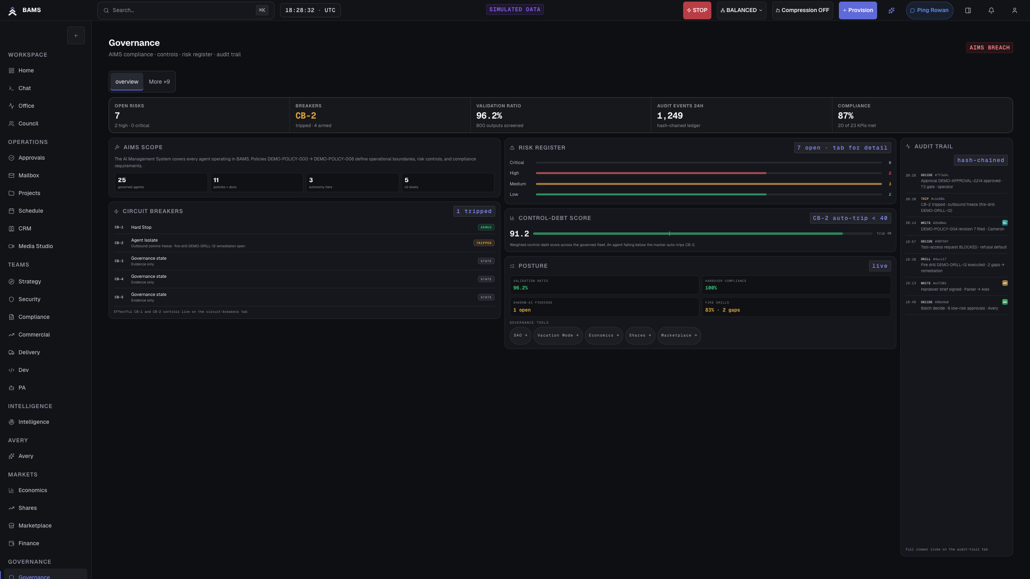Viewport: 1030px width, 579px height.
Task: Open Avery in the sidebar
Action: [x=45, y=456]
